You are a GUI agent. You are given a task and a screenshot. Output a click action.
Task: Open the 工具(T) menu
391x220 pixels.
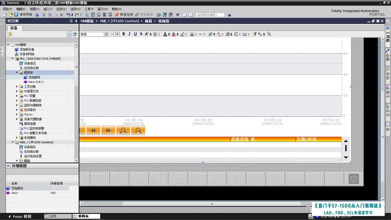(89, 9)
